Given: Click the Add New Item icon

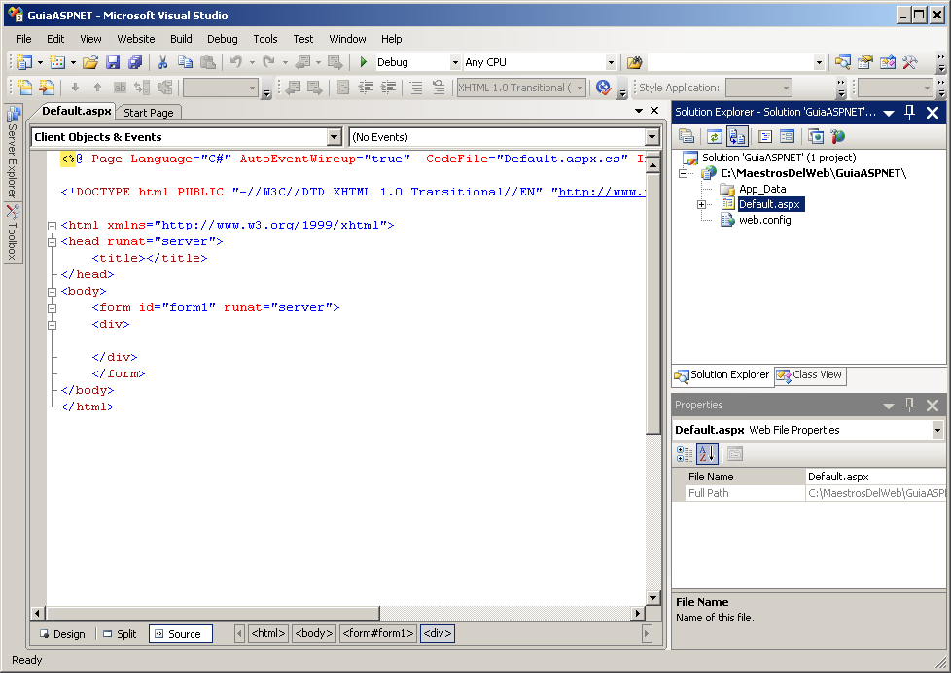Looking at the screenshot, I should tap(57, 62).
